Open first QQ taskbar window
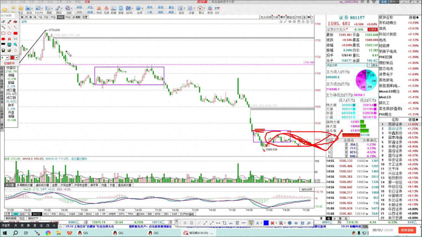This screenshot has width=422, height=237. 82,233
